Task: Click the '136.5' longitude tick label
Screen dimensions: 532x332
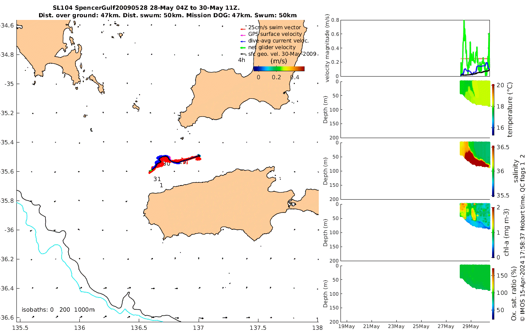Action: (x=139, y=328)
